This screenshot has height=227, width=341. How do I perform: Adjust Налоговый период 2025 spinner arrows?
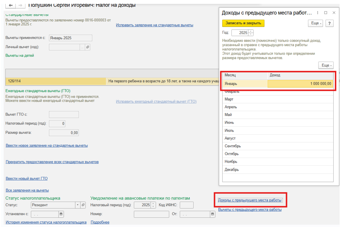(153, 205)
